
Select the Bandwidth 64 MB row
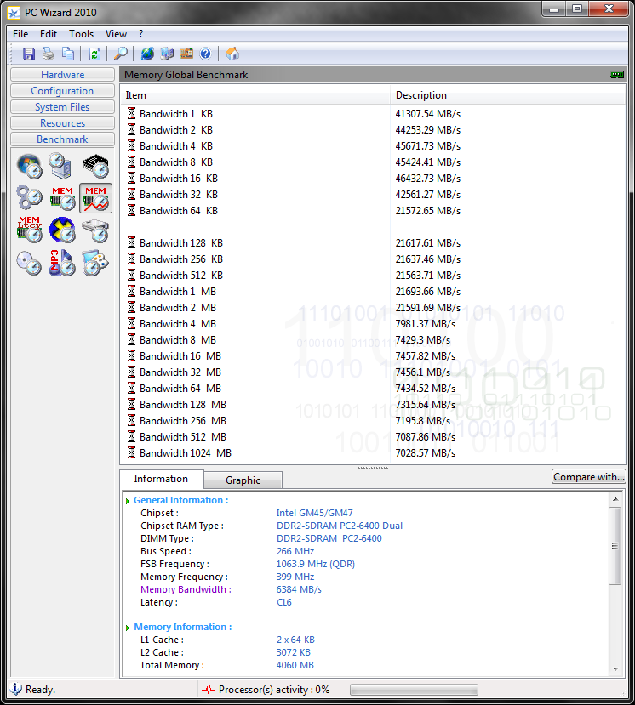373,389
